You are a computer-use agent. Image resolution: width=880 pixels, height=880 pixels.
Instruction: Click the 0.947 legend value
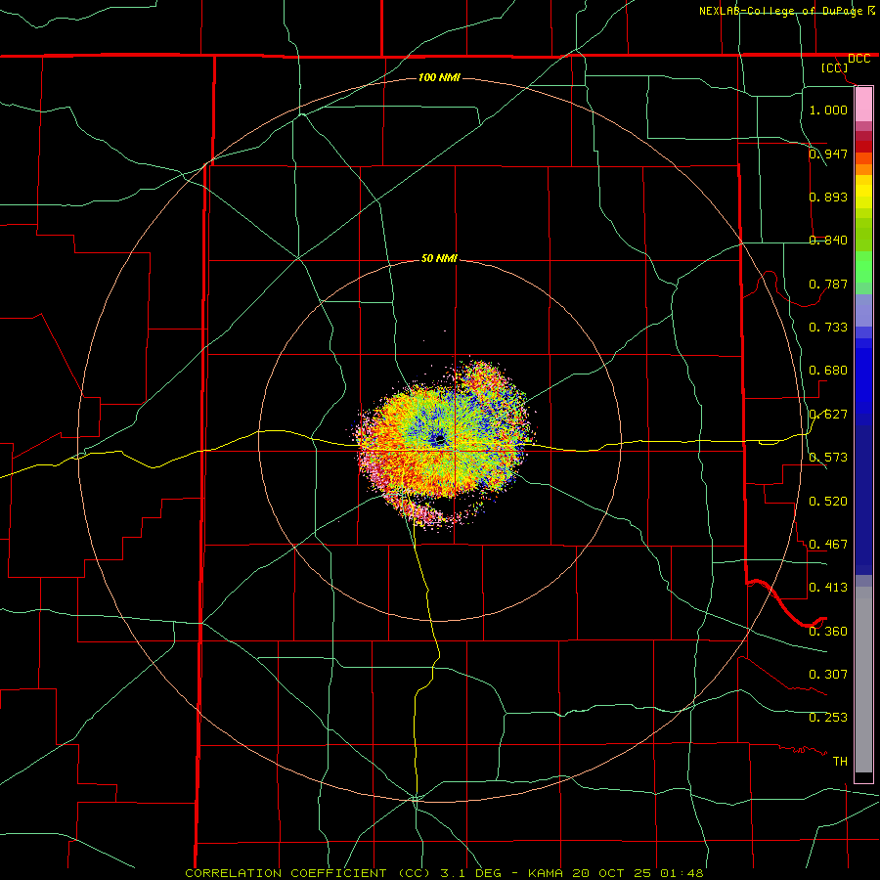828,154
